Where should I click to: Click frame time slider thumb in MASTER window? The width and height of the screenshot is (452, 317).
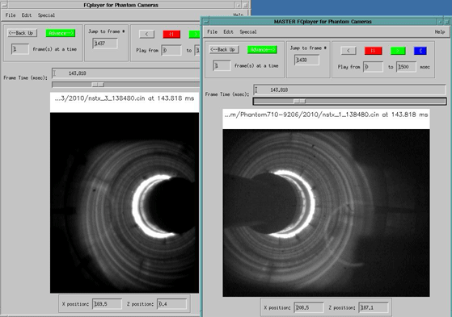[299, 102]
